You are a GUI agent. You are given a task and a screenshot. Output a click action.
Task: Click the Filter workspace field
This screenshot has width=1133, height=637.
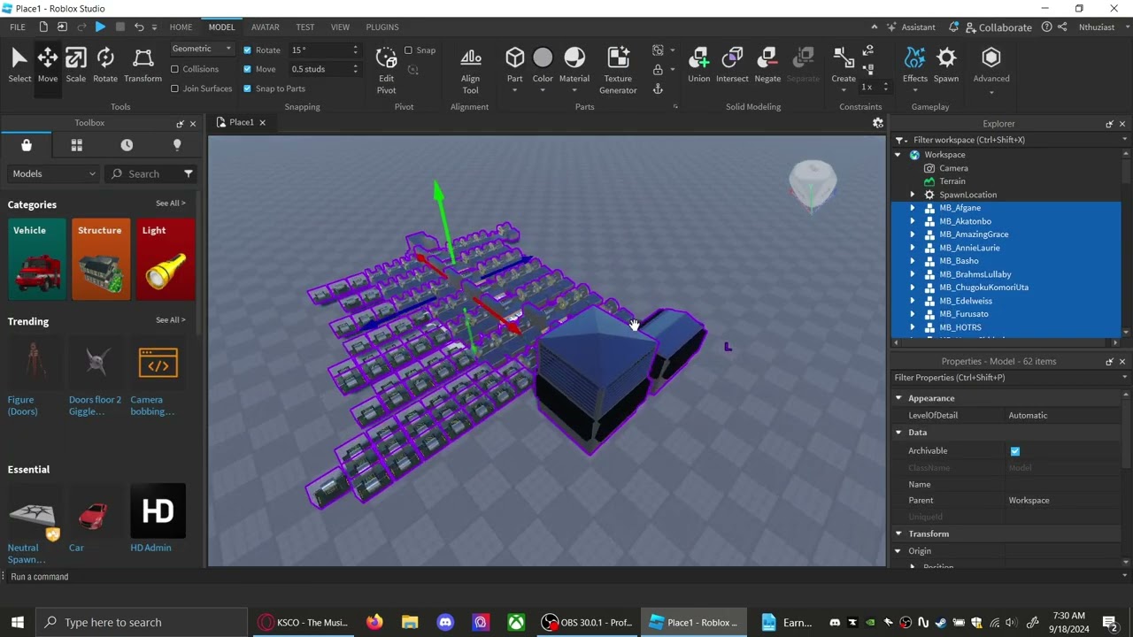pos(1009,140)
